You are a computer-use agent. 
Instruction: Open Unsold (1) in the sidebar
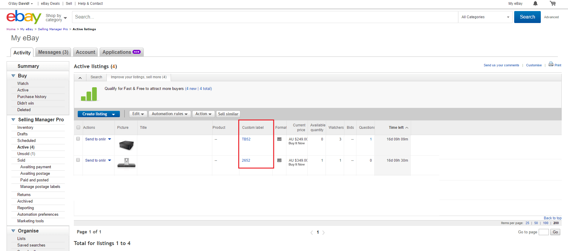(26, 154)
